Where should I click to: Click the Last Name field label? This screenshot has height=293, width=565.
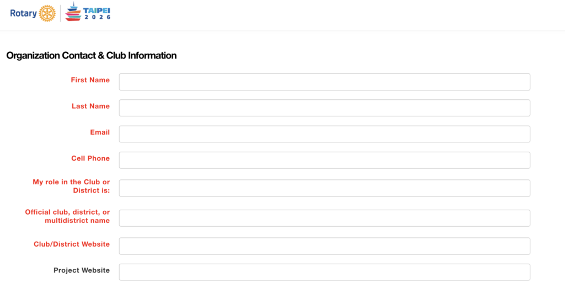[90, 106]
